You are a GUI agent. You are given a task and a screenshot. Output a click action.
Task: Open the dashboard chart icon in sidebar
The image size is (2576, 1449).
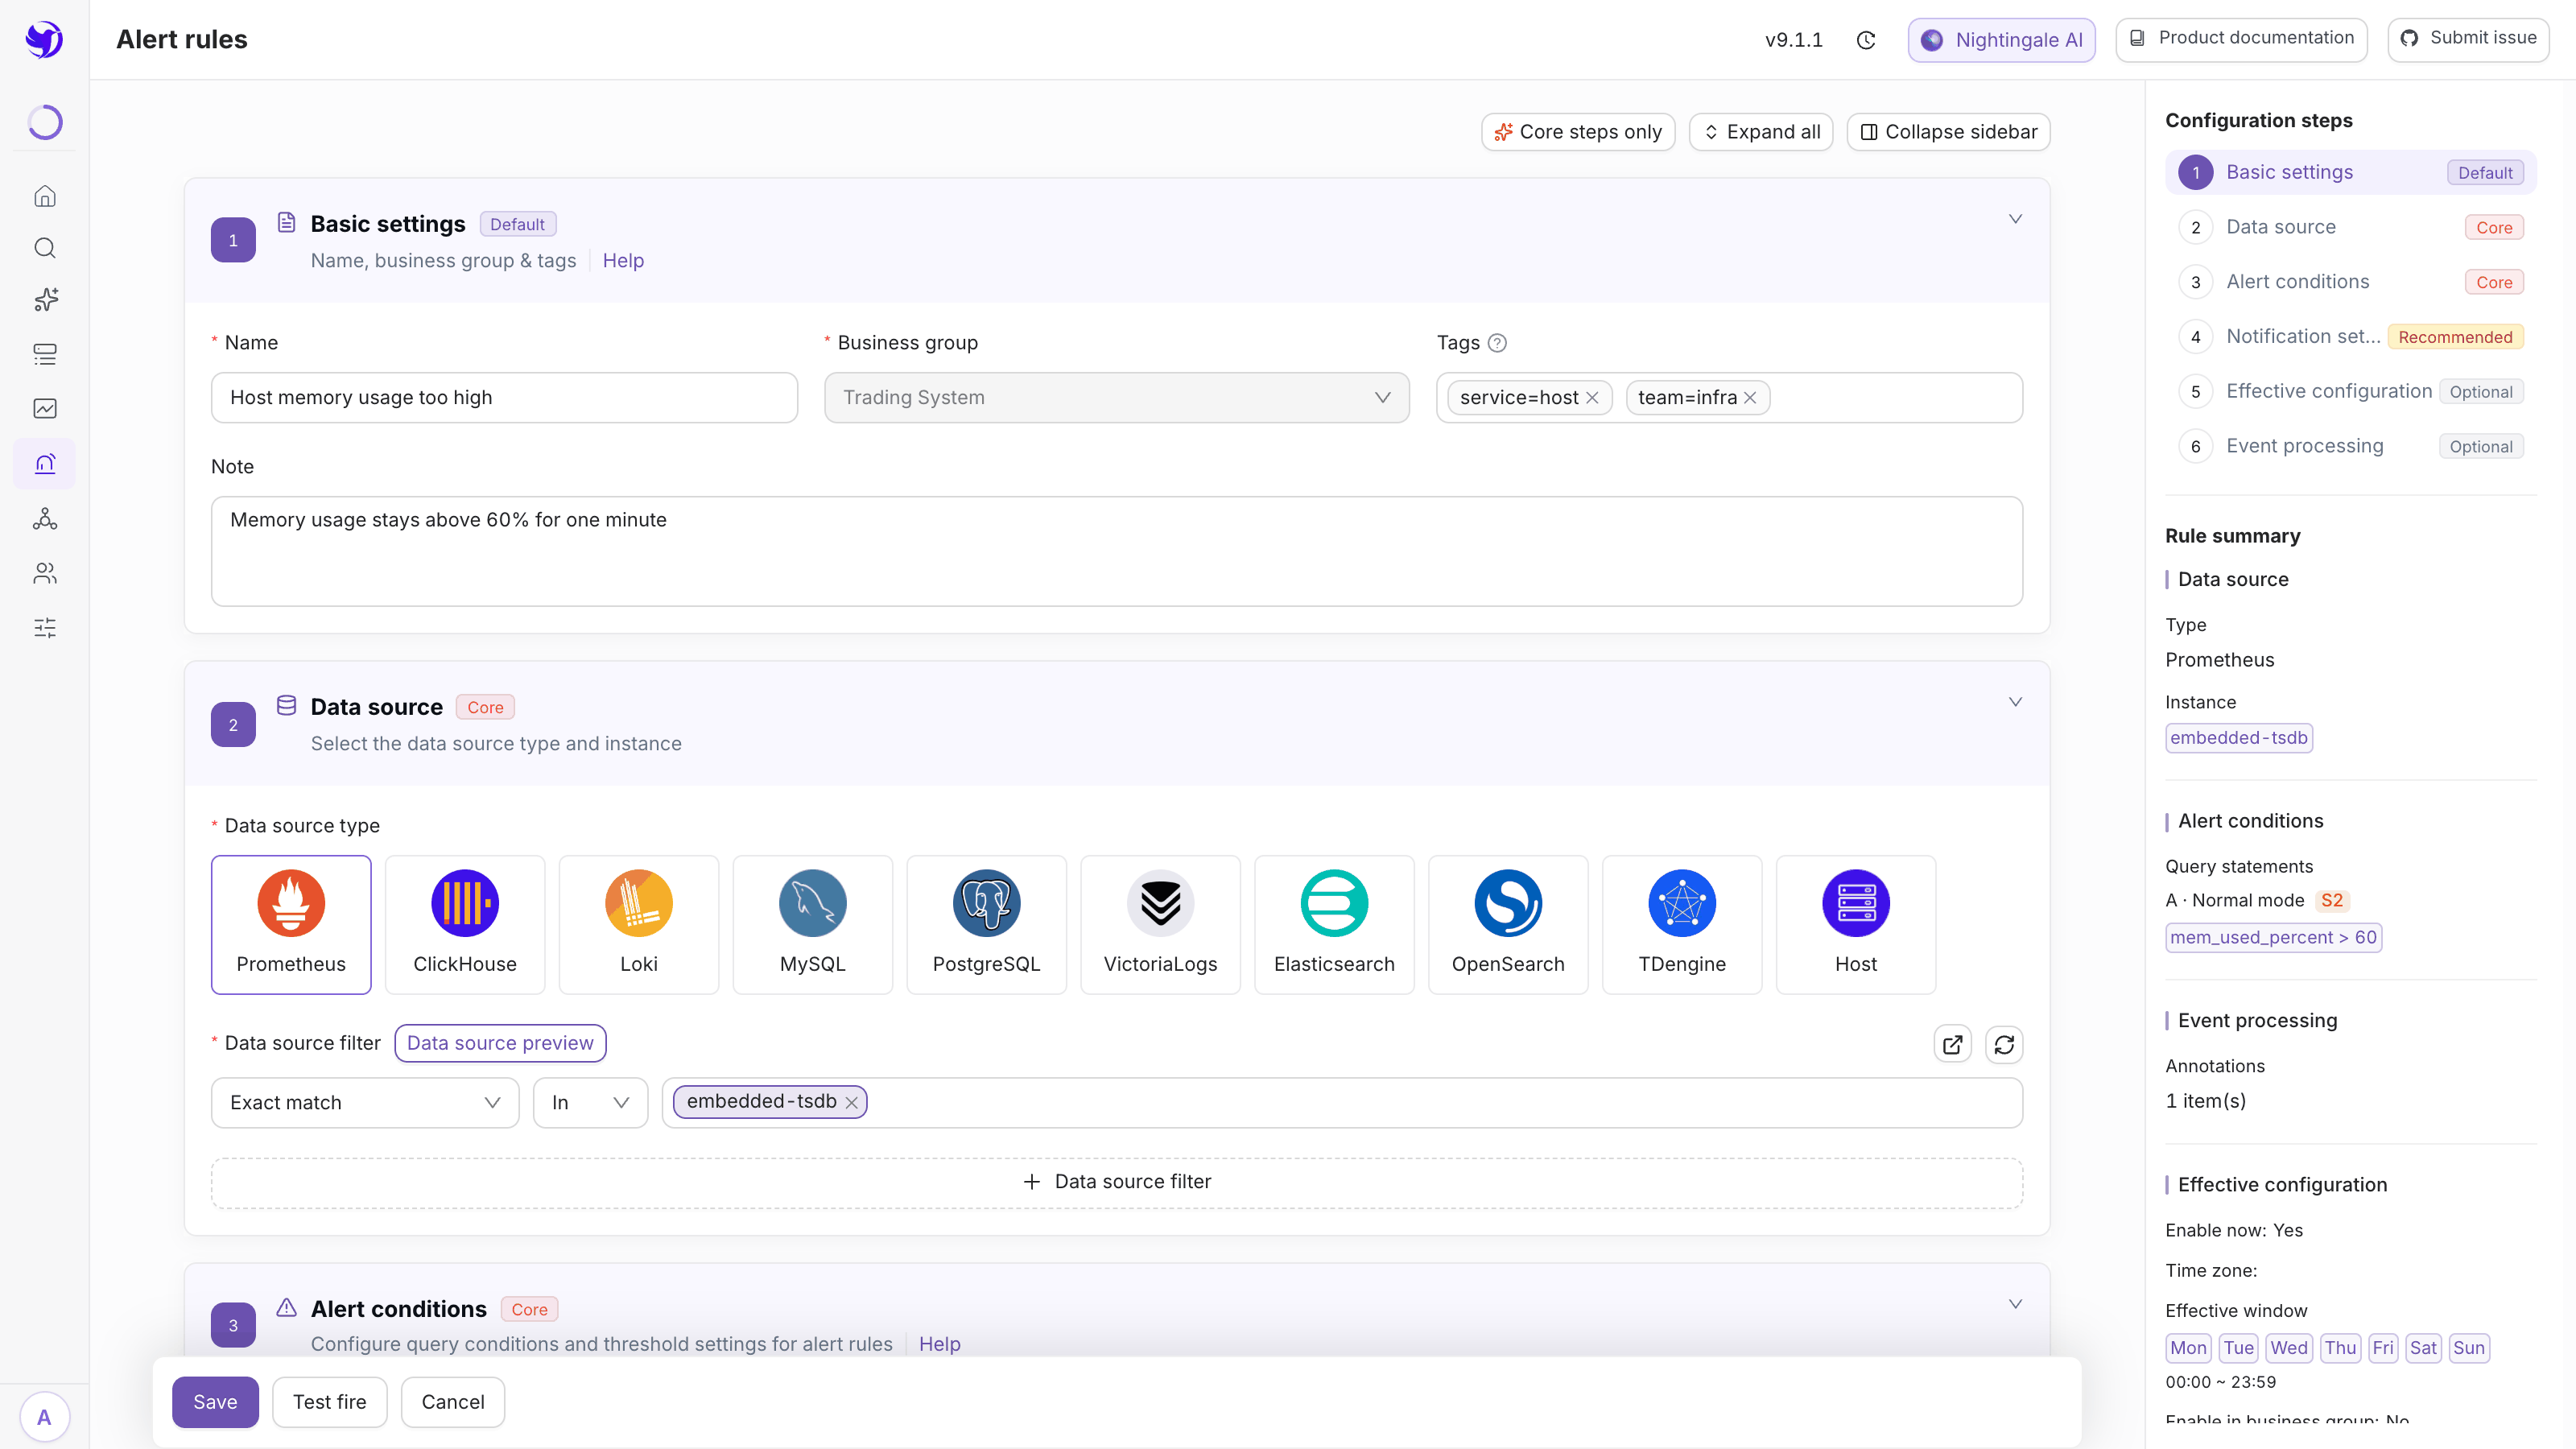[45, 408]
